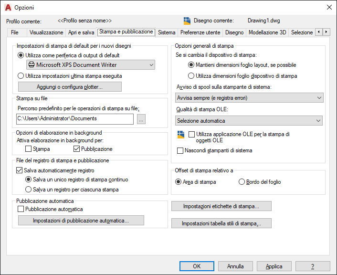
Task: Toggle Nascondi stampanti di sistema checkbox
Action: [180, 150]
